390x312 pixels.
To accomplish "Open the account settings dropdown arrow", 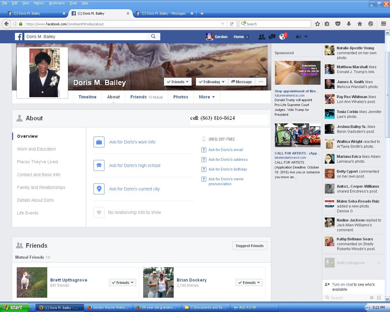I will pos(306,37).
